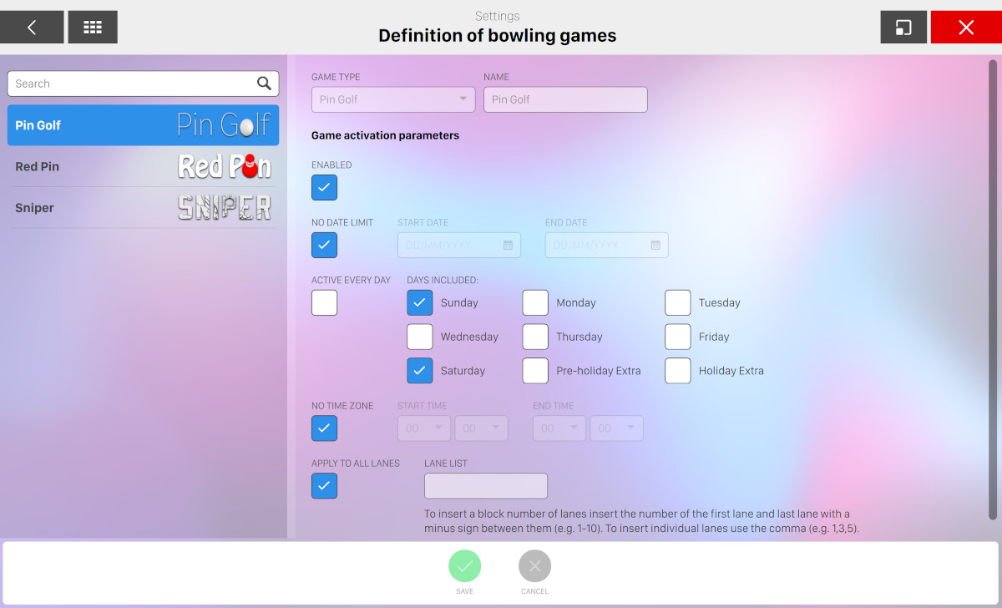Uncheck the Apply To All Lanes checkbox
The image size is (1002, 608).
(324, 486)
